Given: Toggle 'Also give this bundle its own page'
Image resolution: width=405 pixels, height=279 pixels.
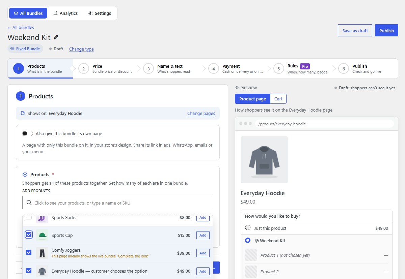Looking at the screenshot, I should tap(28, 133).
